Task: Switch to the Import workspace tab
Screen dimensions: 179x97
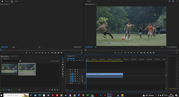Action: point(7,1)
